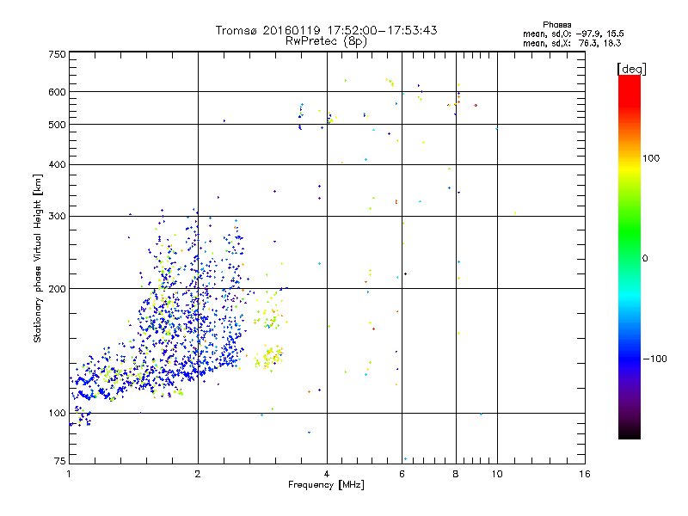Click the x-axis '16' tick label

click(585, 474)
